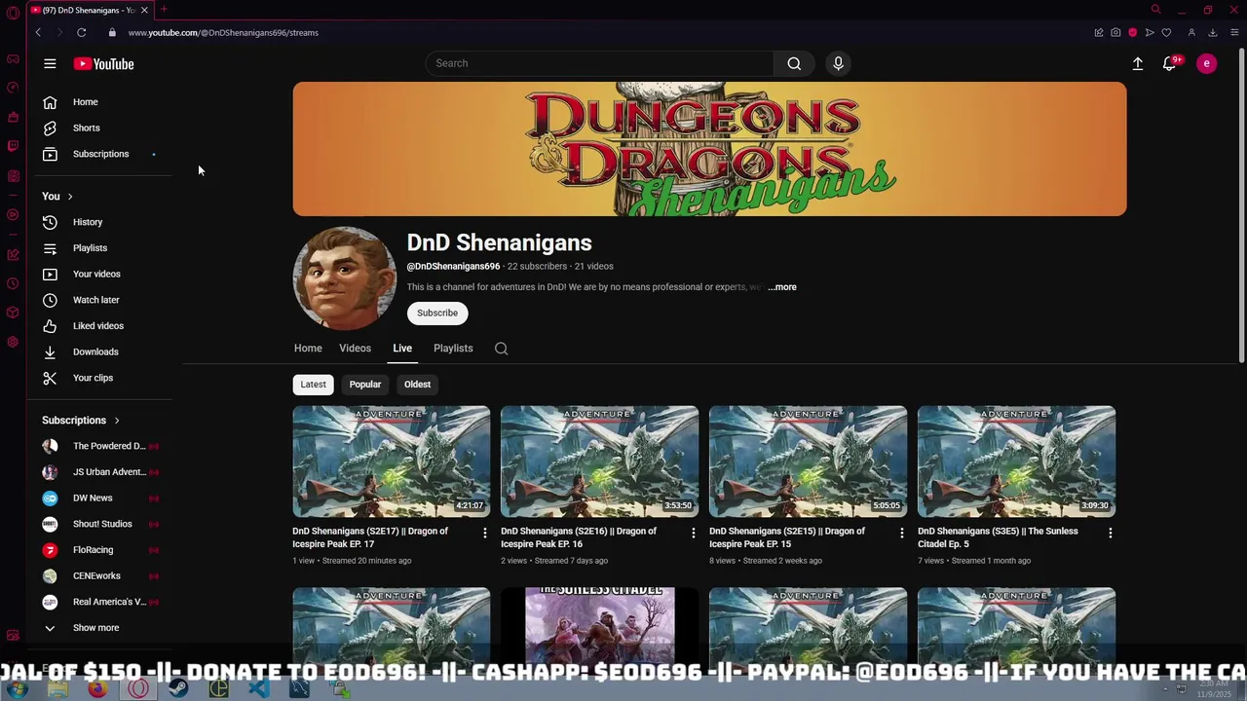
Task: Subscribe to DnD Shenanigans channel
Action: (437, 314)
